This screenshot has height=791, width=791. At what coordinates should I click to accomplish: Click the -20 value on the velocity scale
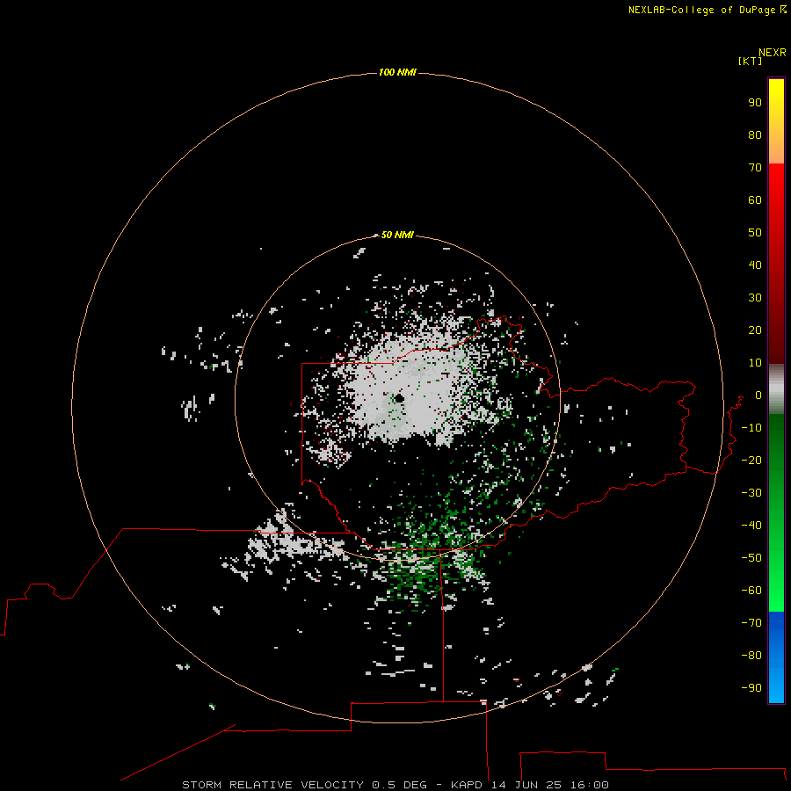(751, 461)
